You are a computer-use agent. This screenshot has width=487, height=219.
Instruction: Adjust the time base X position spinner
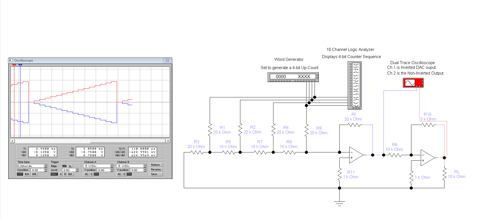tap(46, 170)
